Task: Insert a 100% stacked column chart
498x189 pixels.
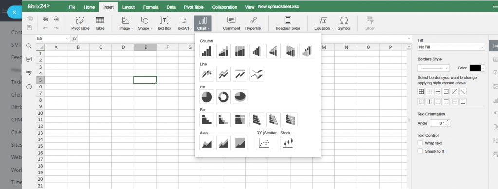Action: click(x=240, y=51)
